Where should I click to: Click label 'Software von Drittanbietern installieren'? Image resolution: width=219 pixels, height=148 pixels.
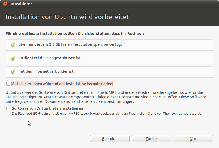point(48,108)
